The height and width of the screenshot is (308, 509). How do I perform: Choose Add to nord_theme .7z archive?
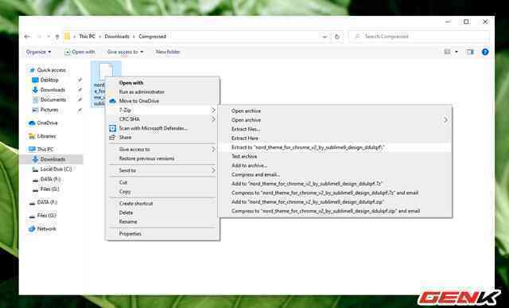click(335, 184)
